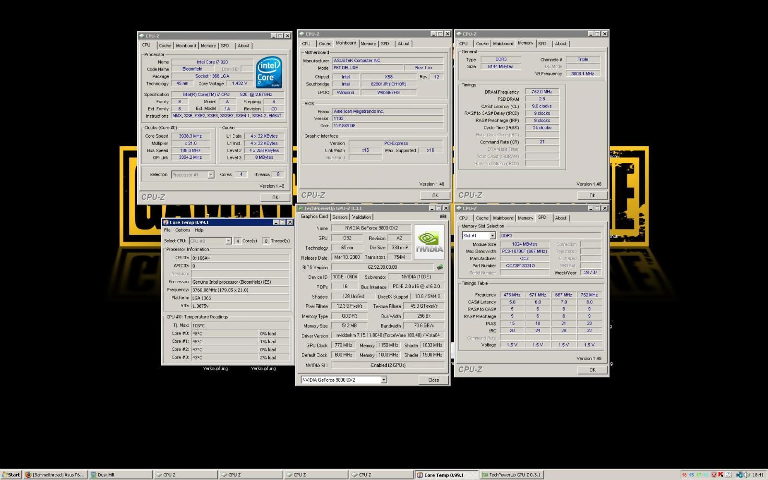Click OK in the CPU-Z Mainboard window
This screenshot has width=768, height=480.
click(435, 195)
